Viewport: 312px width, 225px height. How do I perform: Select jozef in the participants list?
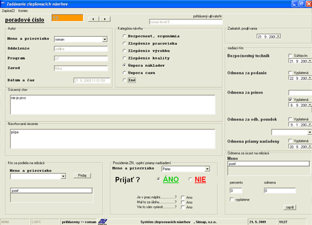click(x=51, y=191)
